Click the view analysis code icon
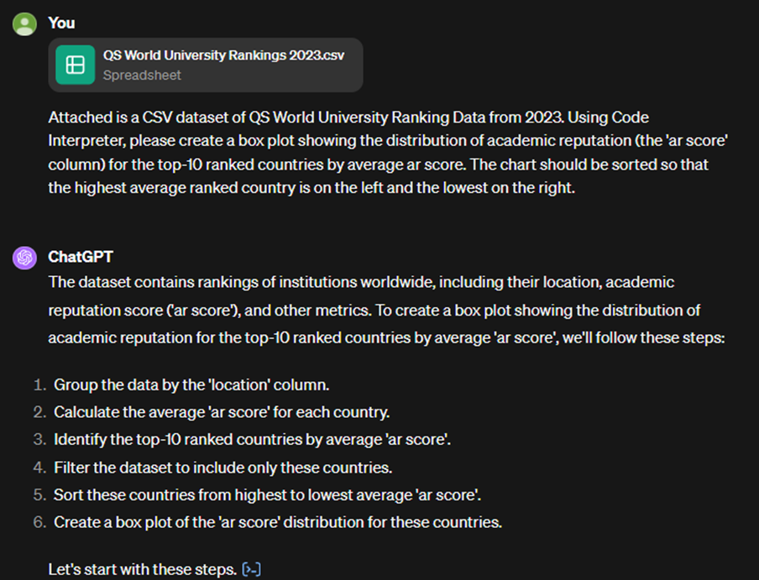The image size is (759, 580). click(x=251, y=570)
